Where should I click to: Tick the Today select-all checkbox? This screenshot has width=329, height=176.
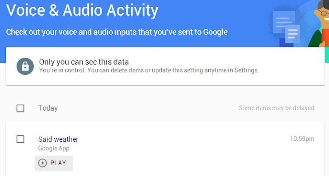click(20, 108)
